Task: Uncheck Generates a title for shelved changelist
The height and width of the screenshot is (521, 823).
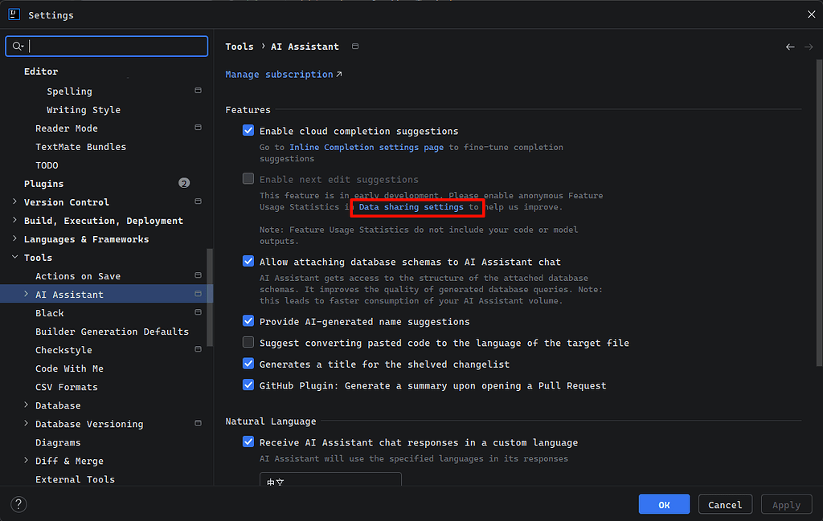Action: [x=248, y=363]
